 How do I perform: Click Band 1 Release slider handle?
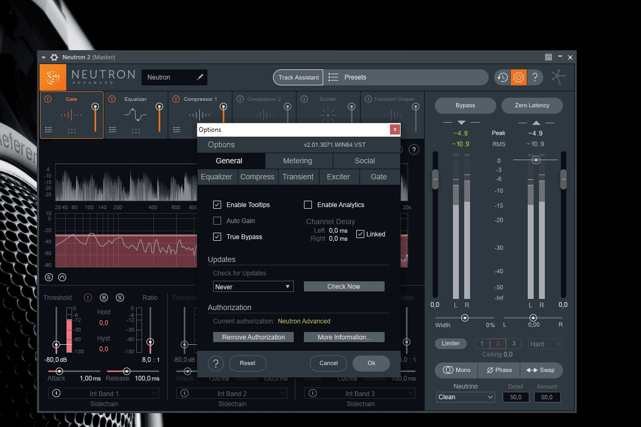tap(127, 371)
